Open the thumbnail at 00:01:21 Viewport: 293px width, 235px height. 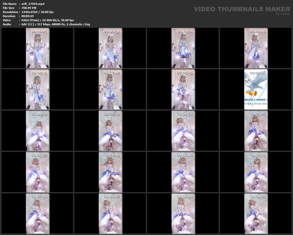click(x=183, y=48)
